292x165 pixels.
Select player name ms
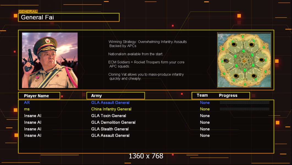[x=27, y=109]
